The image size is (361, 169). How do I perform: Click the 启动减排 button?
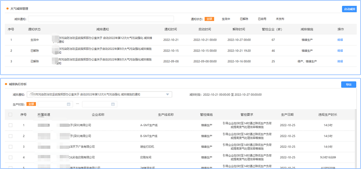349,9
